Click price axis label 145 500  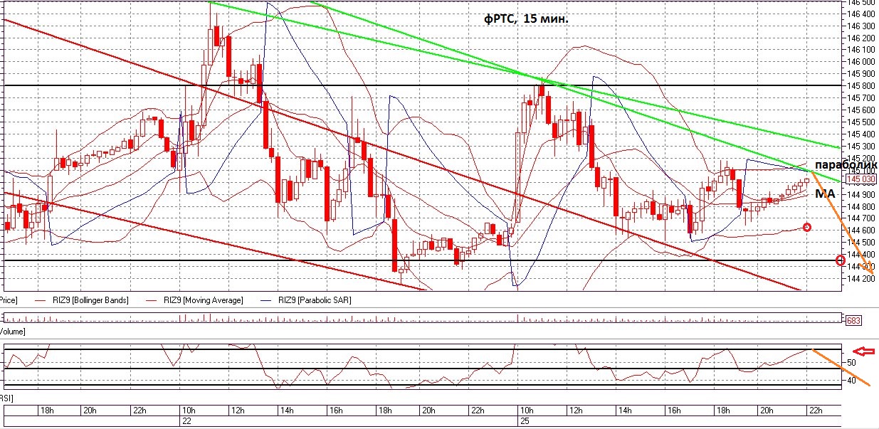pyautogui.click(x=860, y=122)
